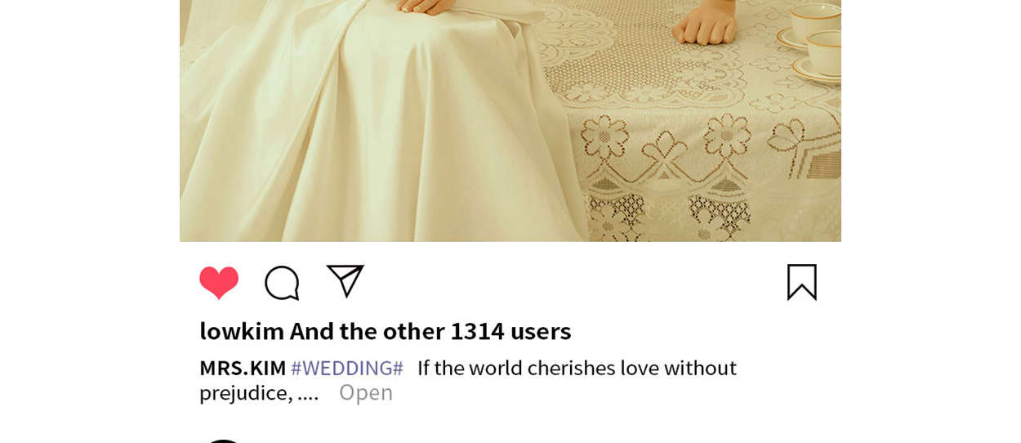Share the post using the paper plane icon
This screenshot has width=1021, height=443.
tap(345, 281)
